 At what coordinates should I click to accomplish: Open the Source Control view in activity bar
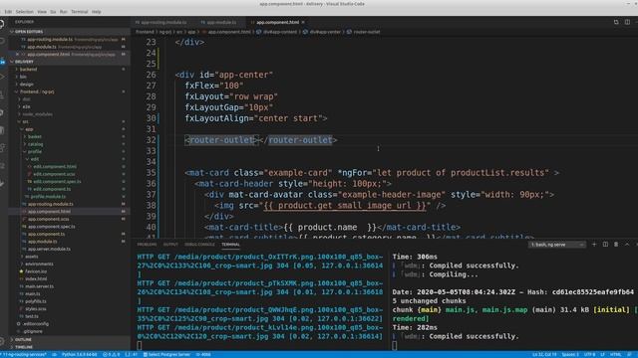click(2, 60)
